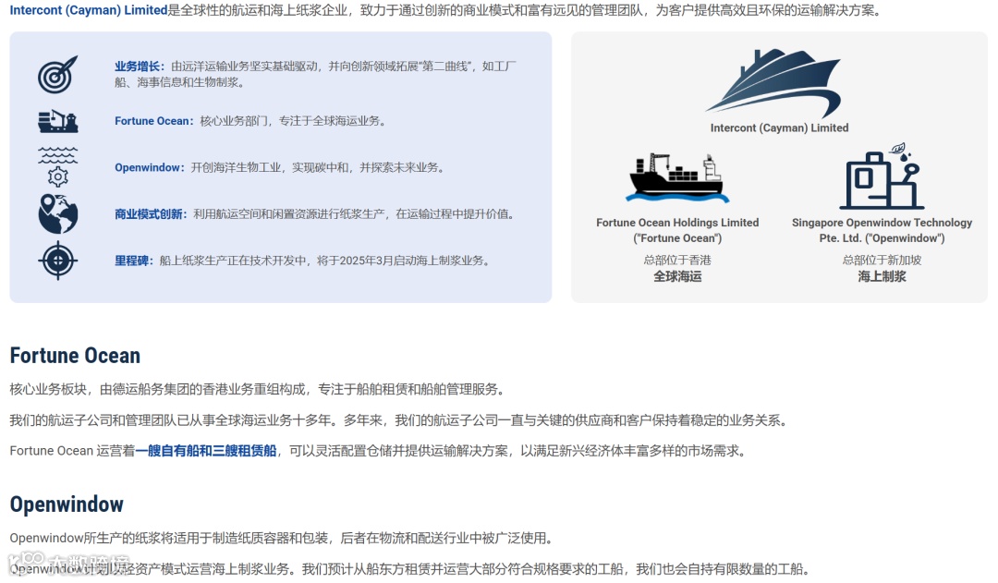Click the Openwindow section heading
This screenshot has height=583, width=998.
pos(67,504)
